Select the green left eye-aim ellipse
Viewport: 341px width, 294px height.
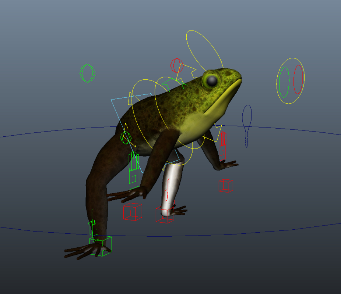coord(284,82)
